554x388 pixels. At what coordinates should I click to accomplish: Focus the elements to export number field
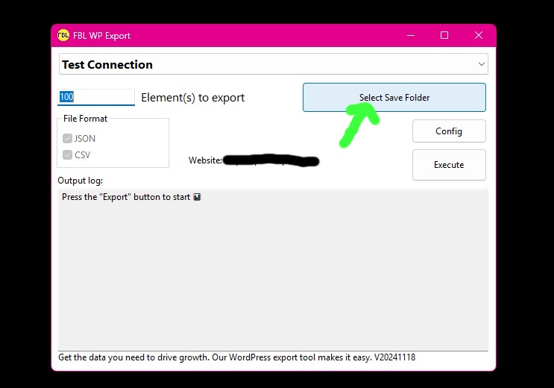coord(96,97)
